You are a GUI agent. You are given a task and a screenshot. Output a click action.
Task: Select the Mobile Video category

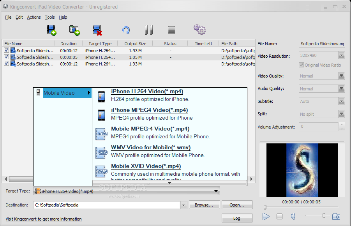tap(67, 93)
